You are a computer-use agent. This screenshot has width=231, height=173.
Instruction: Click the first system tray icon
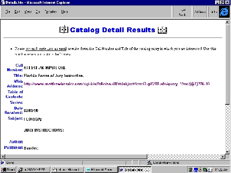[x=191, y=170]
